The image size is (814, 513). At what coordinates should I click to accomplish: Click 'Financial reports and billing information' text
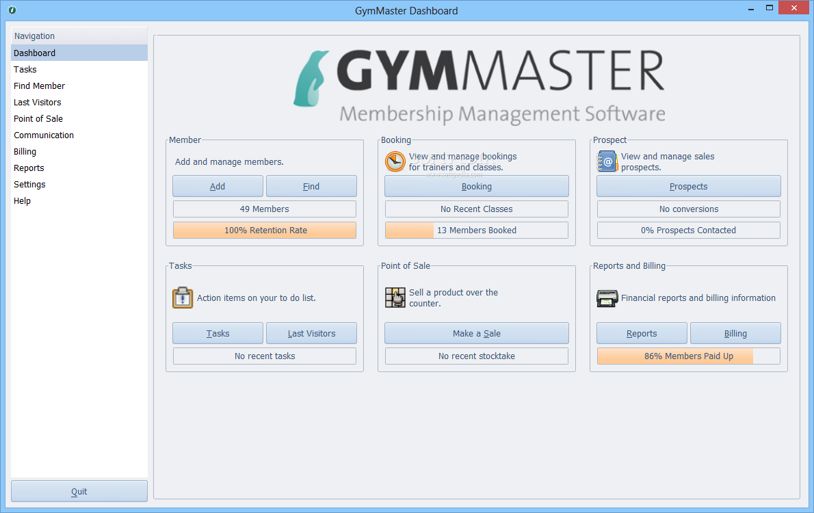(x=698, y=298)
